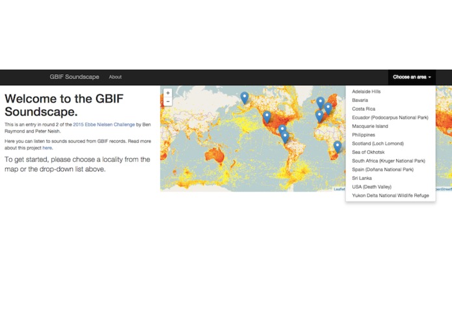The image size is (452, 321).
Task: Choose Adelaide Hills from the area list
Action: click(391, 92)
